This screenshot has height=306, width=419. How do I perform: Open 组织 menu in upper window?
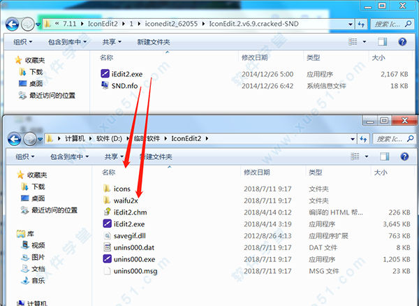pos(23,42)
